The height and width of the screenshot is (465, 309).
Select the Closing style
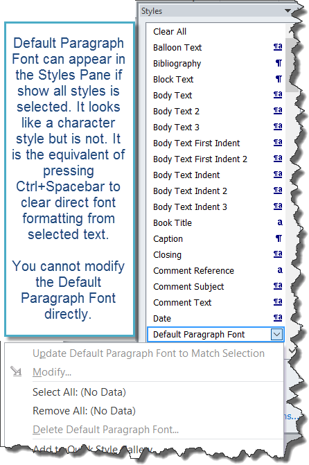(x=167, y=255)
